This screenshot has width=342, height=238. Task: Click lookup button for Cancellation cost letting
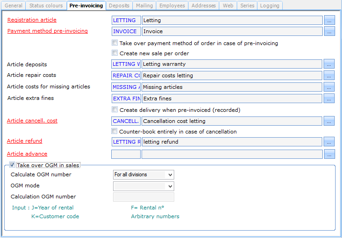(x=329, y=121)
